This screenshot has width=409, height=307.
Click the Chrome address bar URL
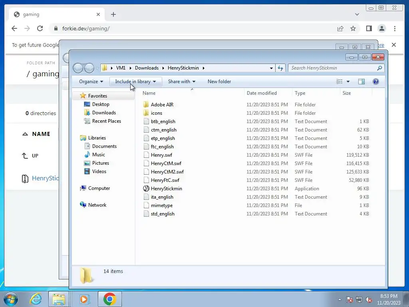point(86,28)
